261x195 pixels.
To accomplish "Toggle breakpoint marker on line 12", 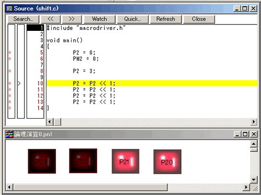I will [10, 96].
